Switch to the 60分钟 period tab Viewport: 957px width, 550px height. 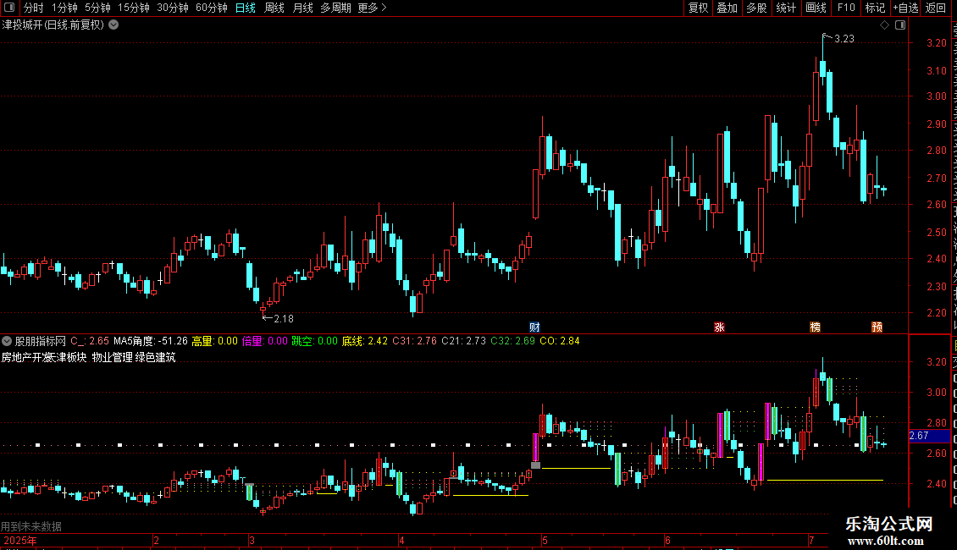point(211,8)
